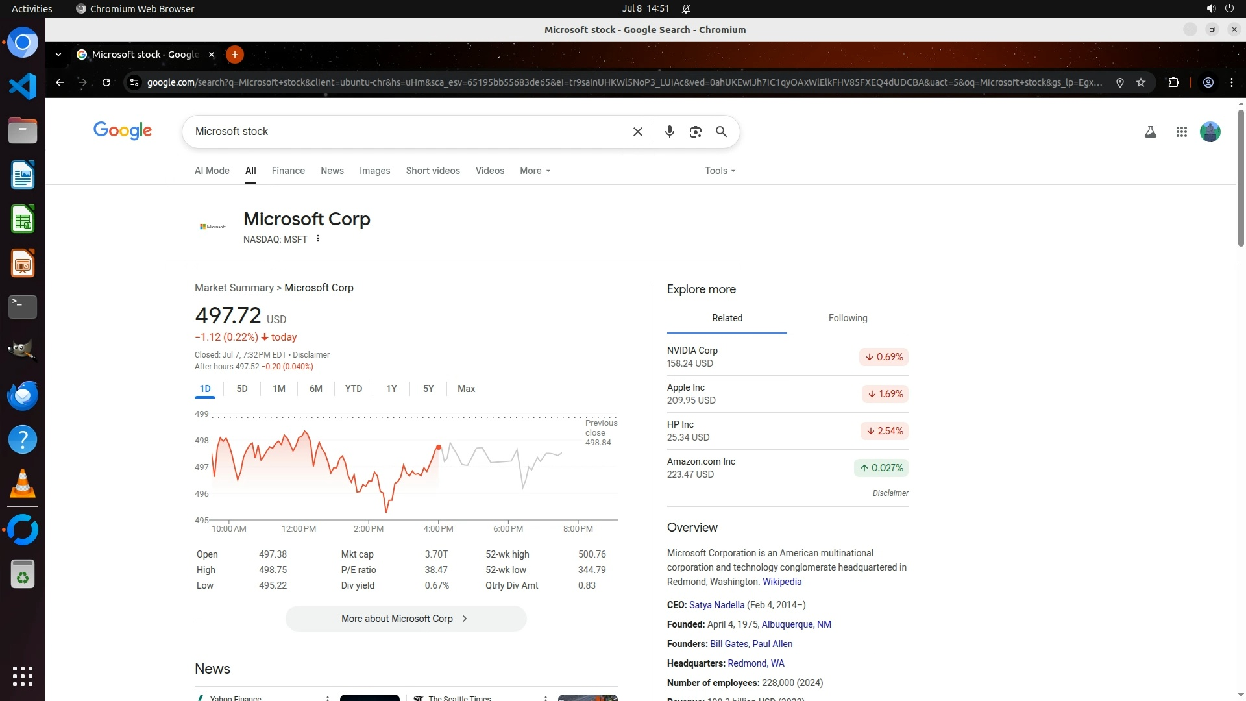The height and width of the screenshot is (701, 1246).
Task: Click the end-of-session marker on the price chart
Action: tap(439, 447)
